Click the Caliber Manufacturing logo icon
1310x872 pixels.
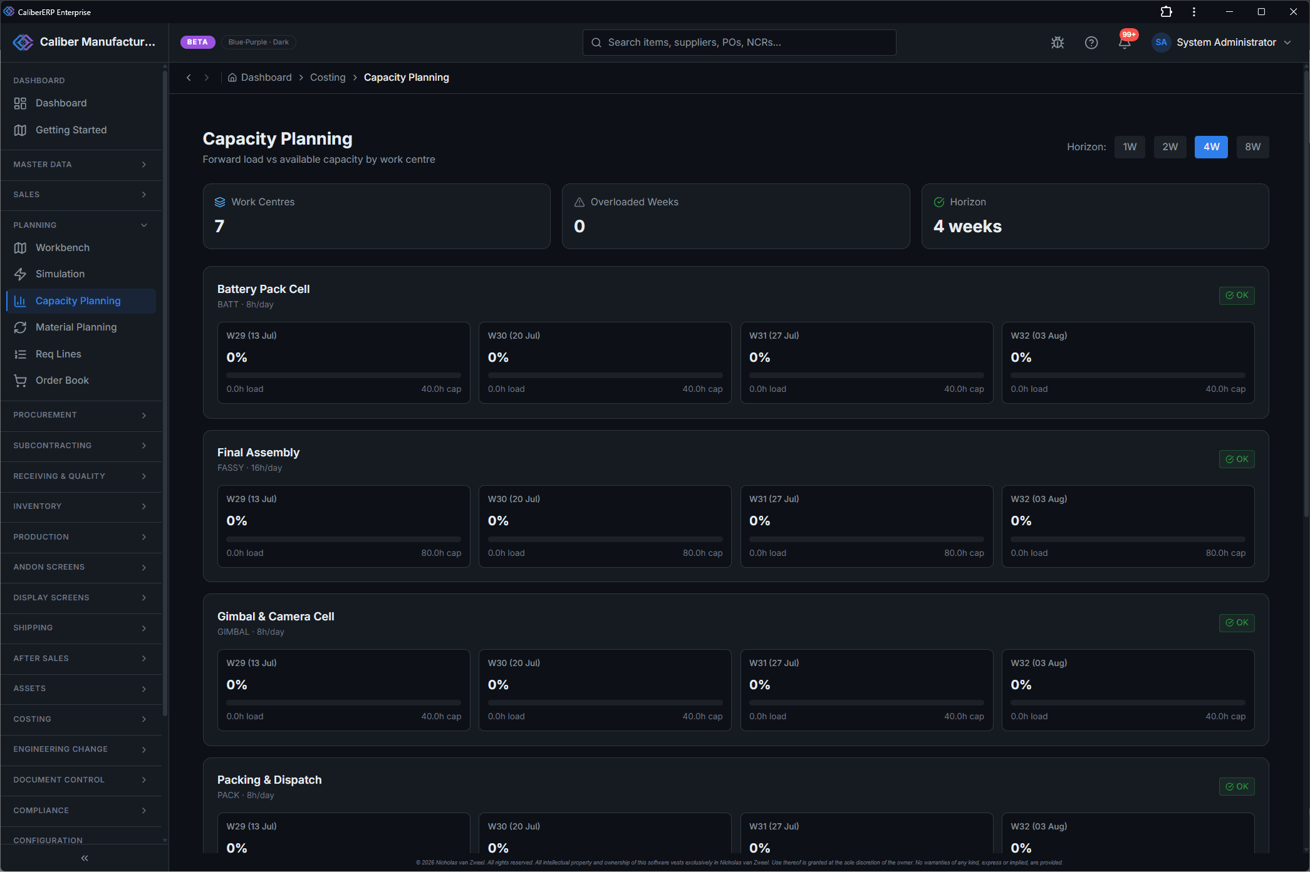[23, 42]
